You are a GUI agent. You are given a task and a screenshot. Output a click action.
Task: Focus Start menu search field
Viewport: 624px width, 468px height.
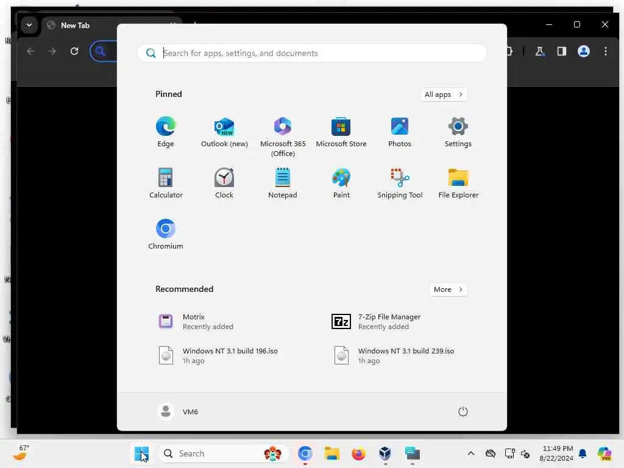[x=311, y=53]
